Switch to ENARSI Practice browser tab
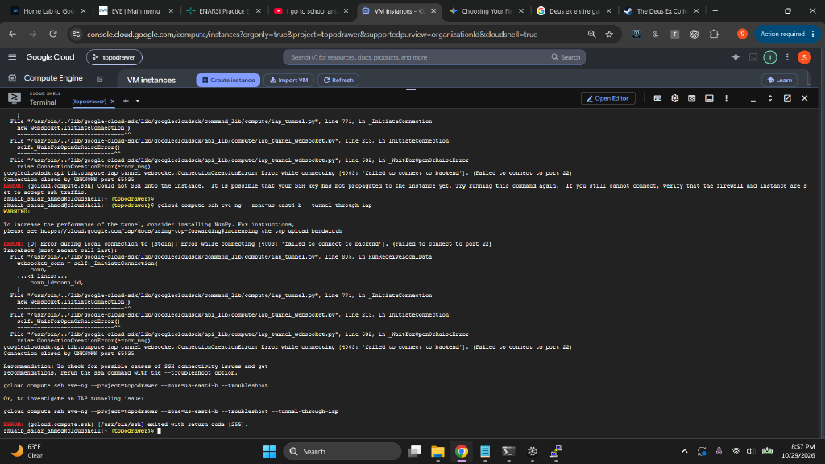This screenshot has width=825, height=464. pyautogui.click(x=224, y=11)
